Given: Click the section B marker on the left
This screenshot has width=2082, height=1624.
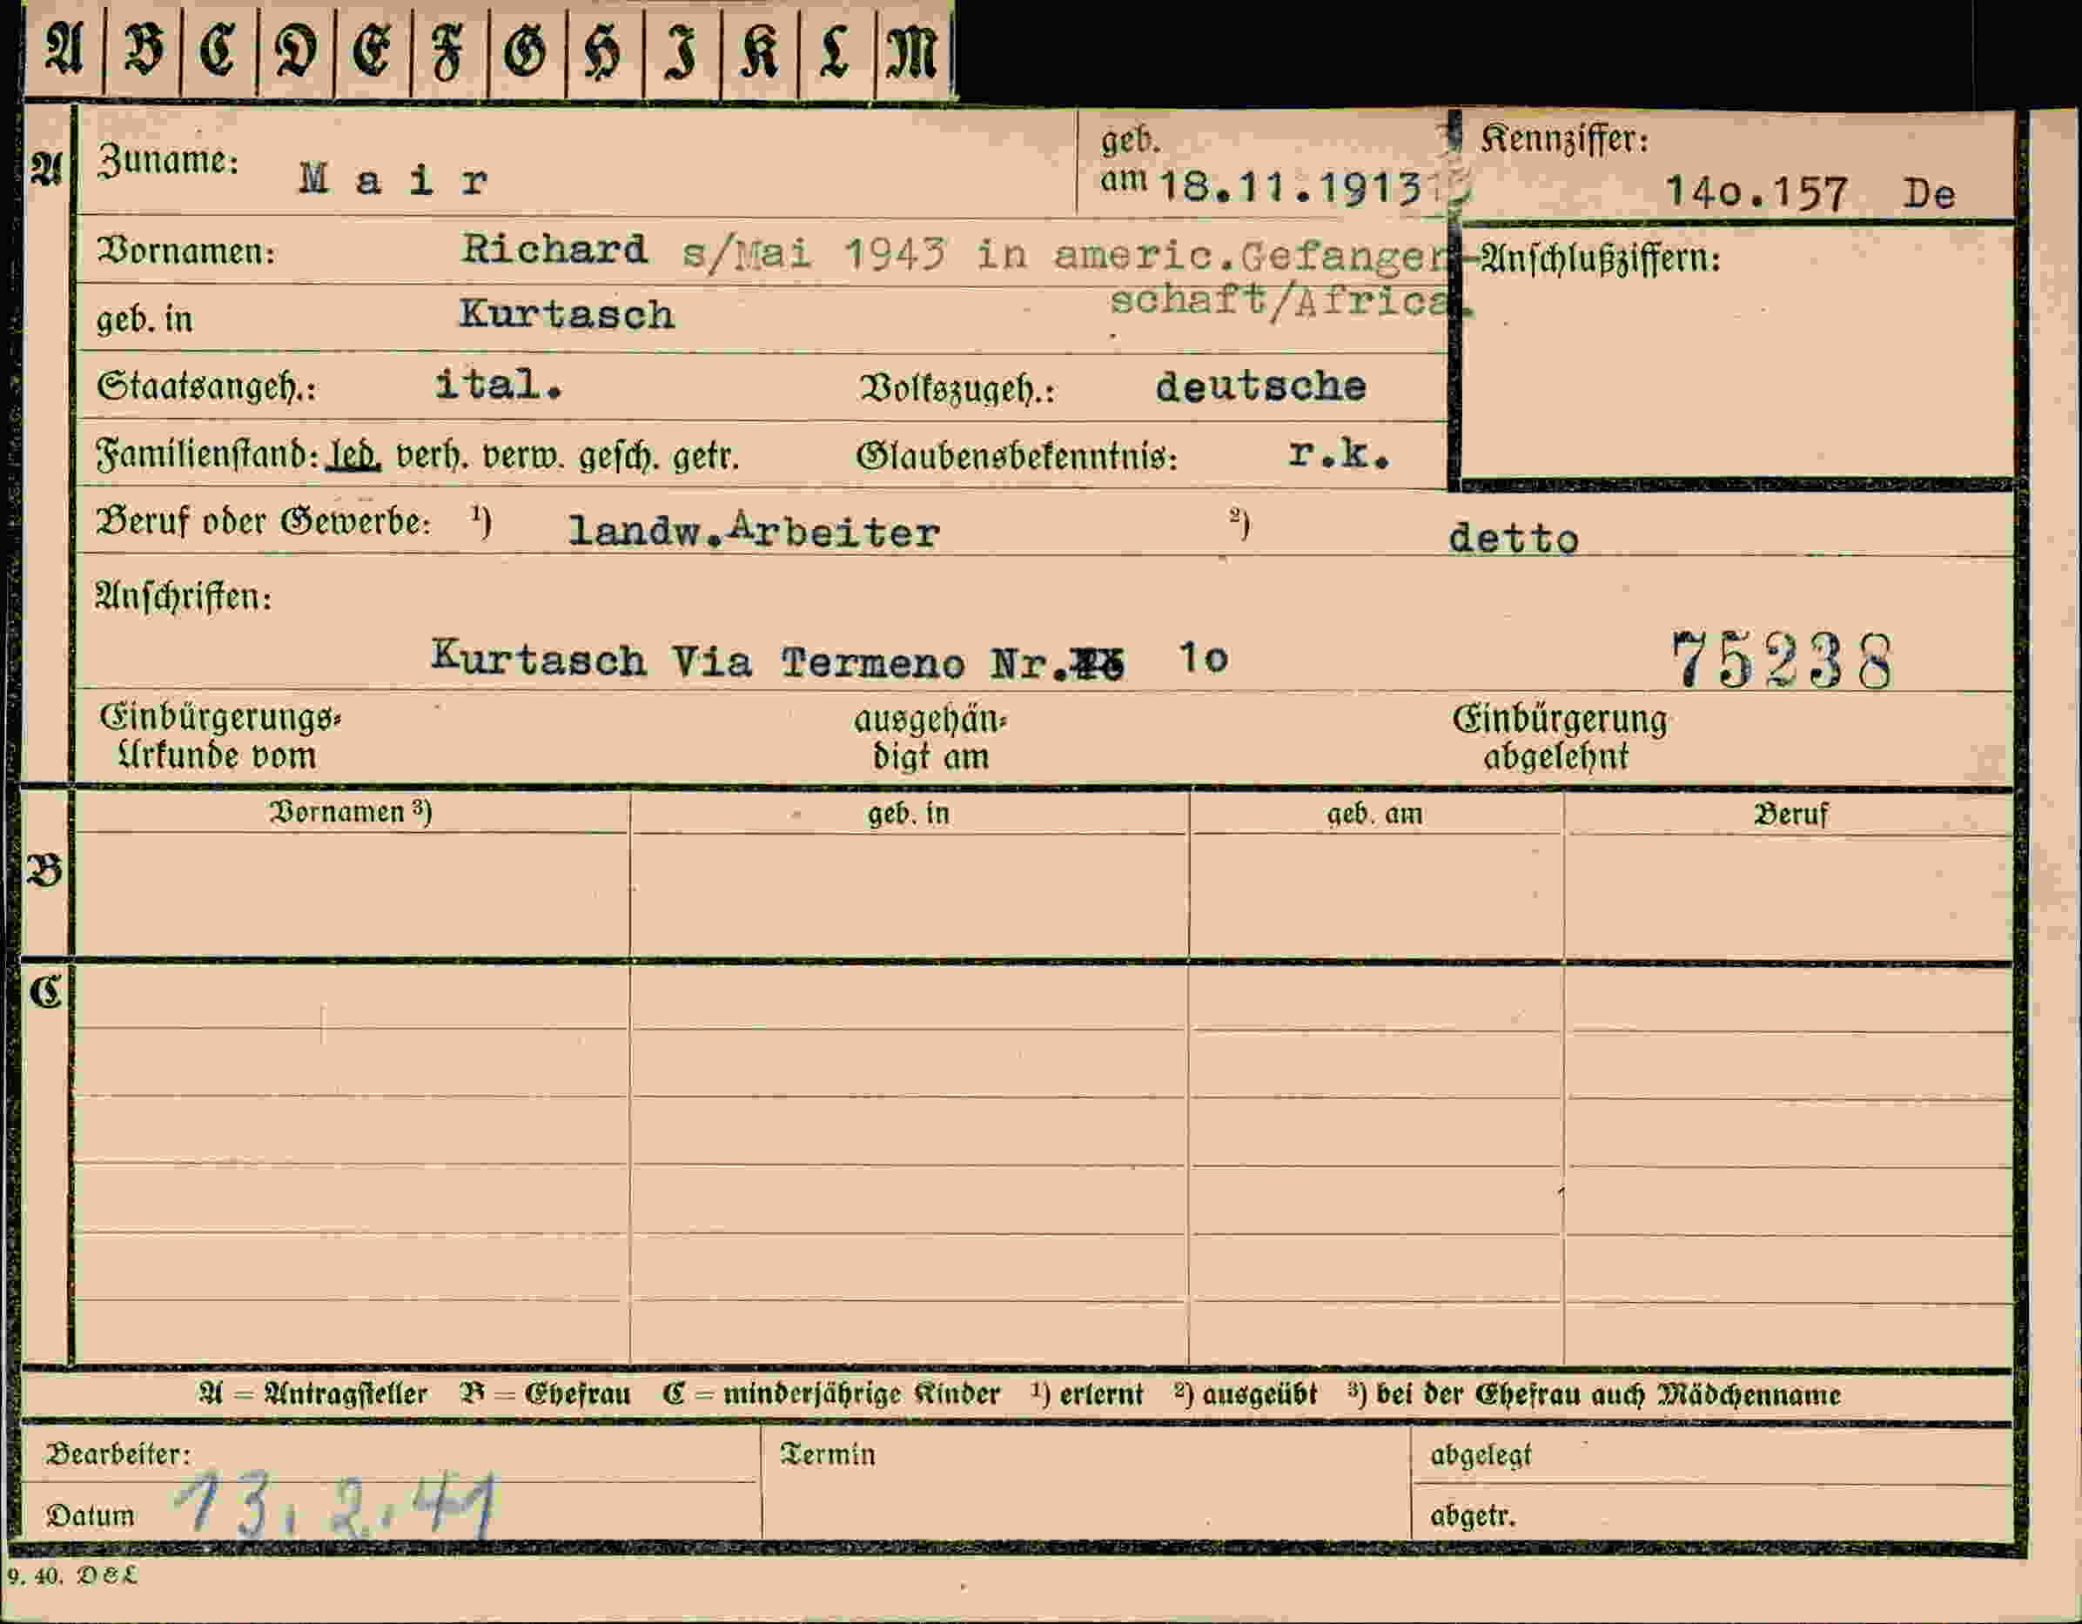Looking at the screenshot, I should click(x=44, y=870).
